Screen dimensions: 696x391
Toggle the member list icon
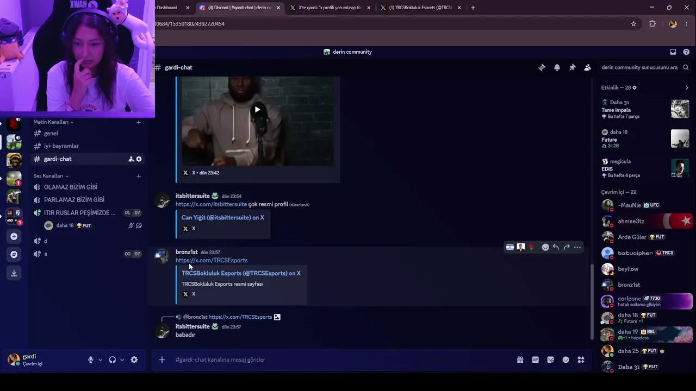587,67
